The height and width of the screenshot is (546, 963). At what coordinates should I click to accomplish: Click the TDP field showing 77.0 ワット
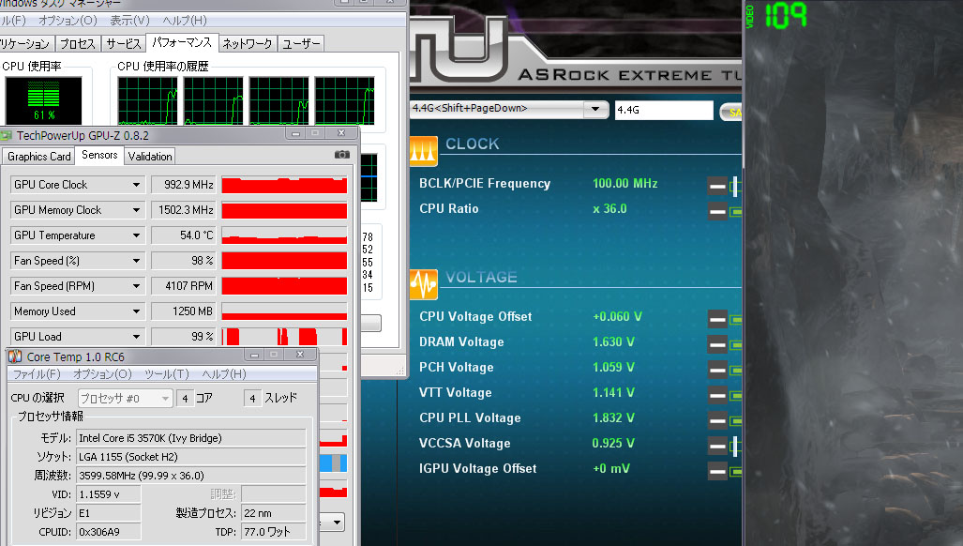274,532
